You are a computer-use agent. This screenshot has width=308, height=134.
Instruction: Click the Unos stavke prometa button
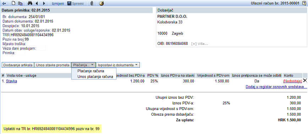(53, 65)
